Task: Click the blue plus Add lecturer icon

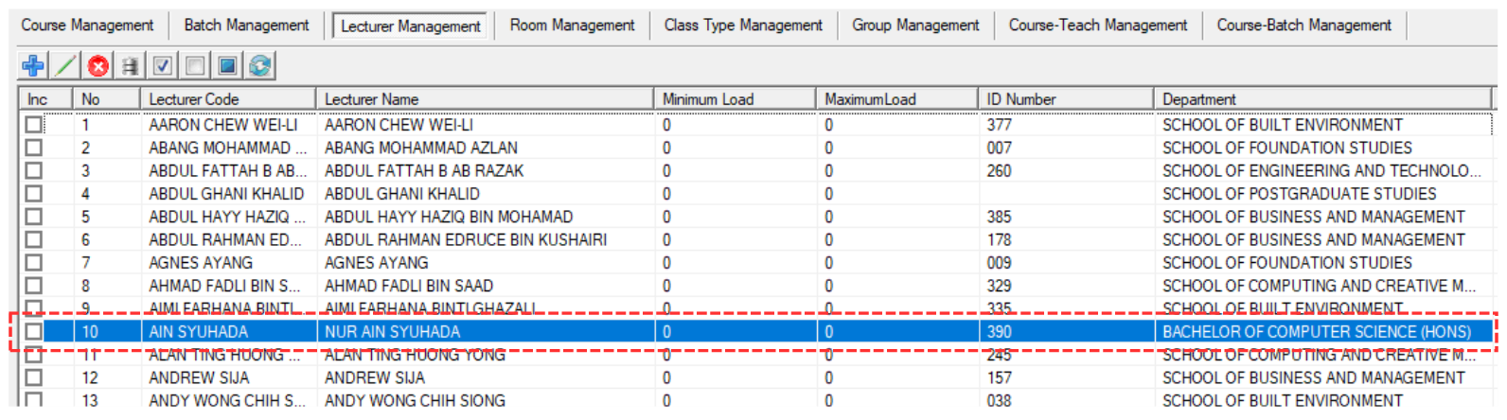Action: tap(33, 65)
